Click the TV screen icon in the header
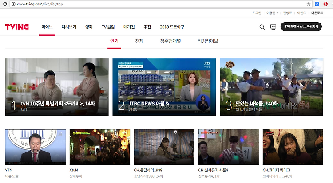Viewport: 333px width, 183px height. 273,27
